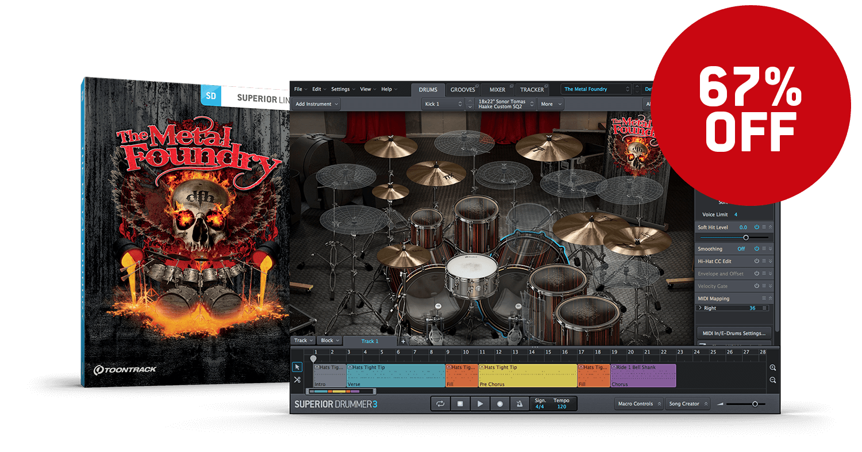
Task: Toggle Smoothing power button
Action: click(756, 248)
